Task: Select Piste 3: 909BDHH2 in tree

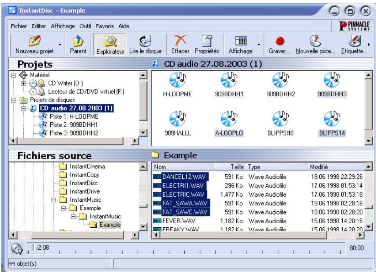Action: pos(74,133)
